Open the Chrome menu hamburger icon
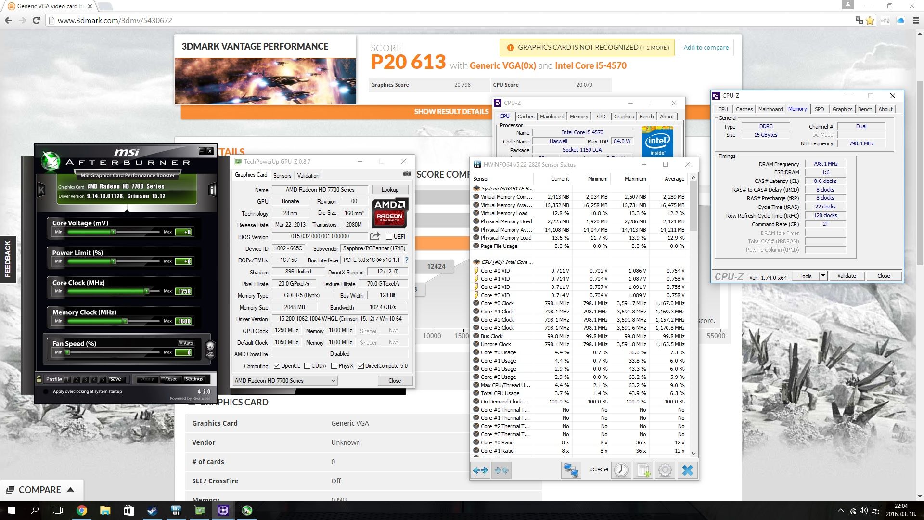This screenshot has width=924, height=520. (916, 20)
